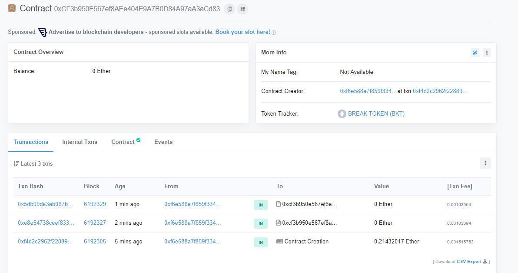Click the 'Advertise to blockchain developers' text
Screen dimensions: 518x273
click(96, 32)
